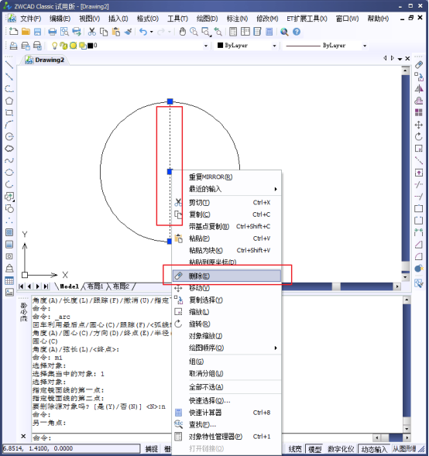Choose 删除(E) in the context menu
Image resolution: width=429 pixels, height=456 pixels.
tap(227, 276)
